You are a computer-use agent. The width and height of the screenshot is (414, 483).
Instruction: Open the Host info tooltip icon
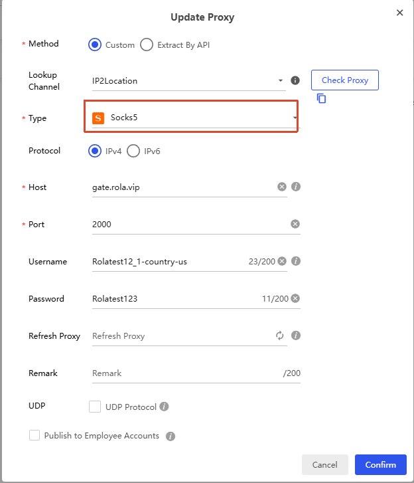(296, 187)
